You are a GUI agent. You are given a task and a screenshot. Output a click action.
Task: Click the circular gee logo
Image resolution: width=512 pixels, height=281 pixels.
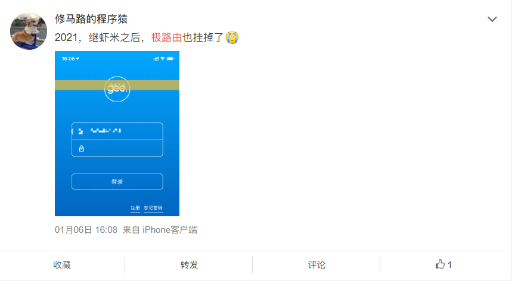[x=117, y=89]
